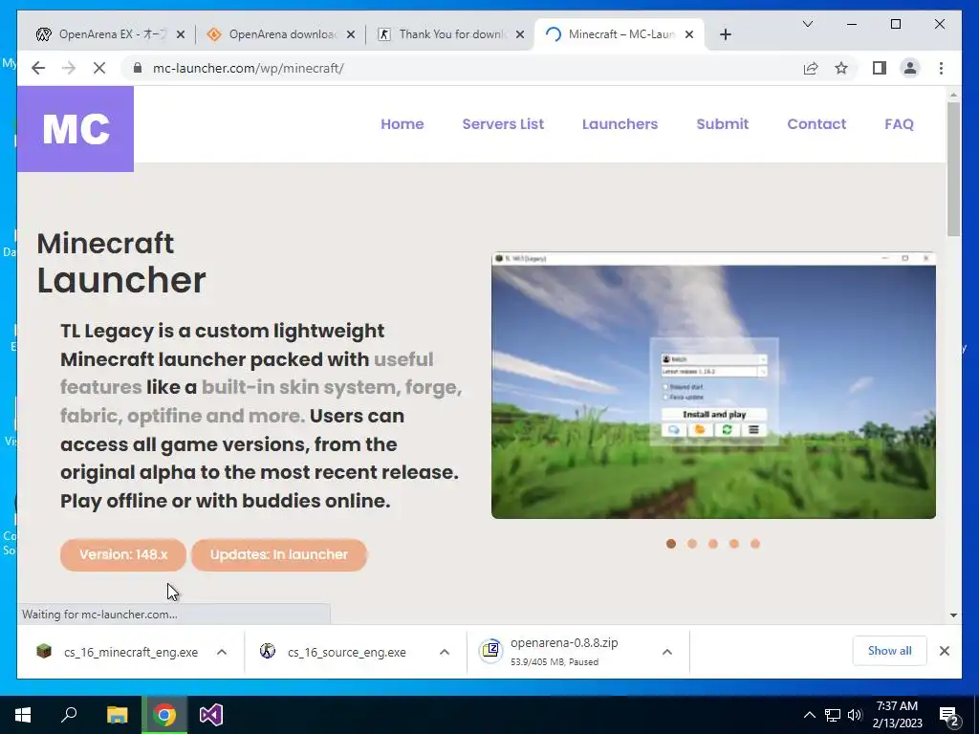
Task: Close the Minecraft MC-Launcher tab
Action: point(689,34)
